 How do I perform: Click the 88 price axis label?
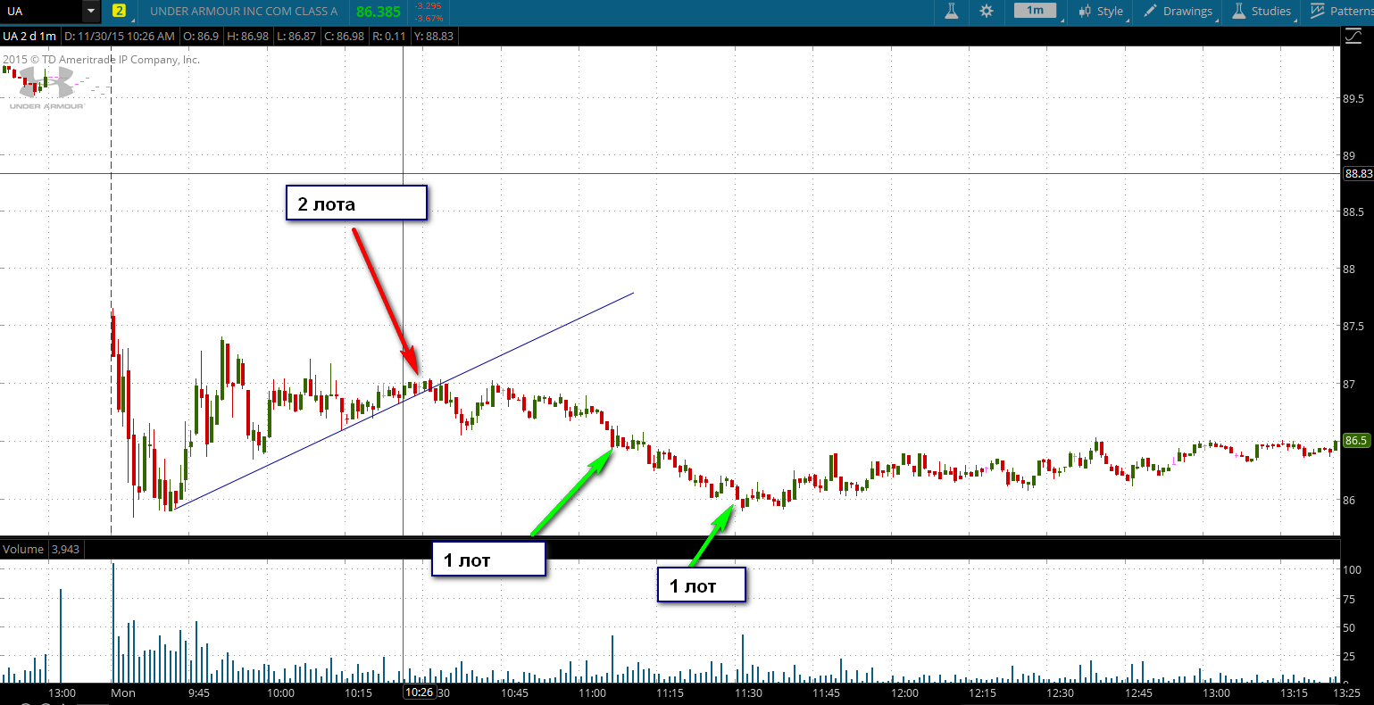tap(1349, 269)
